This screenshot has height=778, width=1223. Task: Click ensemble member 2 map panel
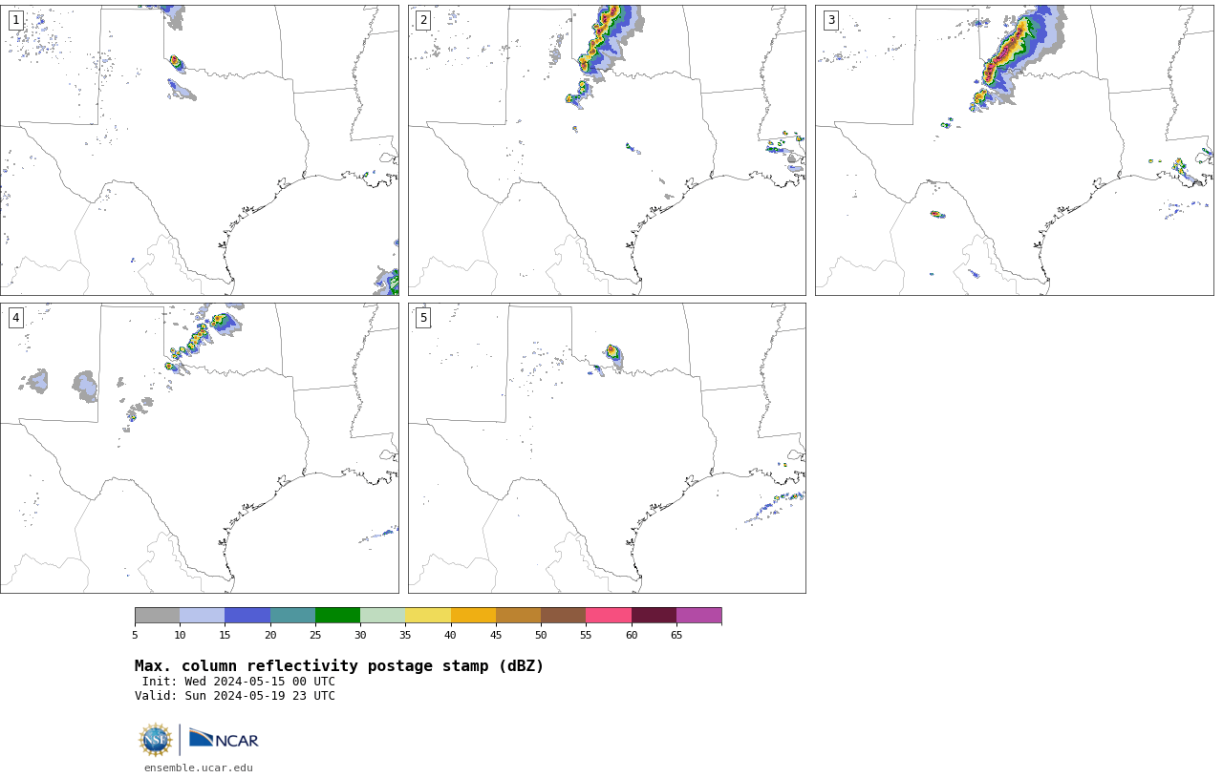tap(607, 150)
